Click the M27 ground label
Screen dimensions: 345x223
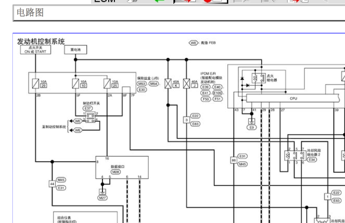tap(102, 198)
